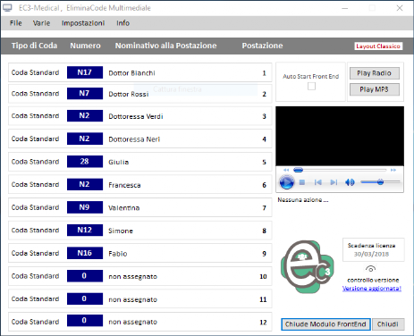Stop the media player
The image size is (414, 336).
pos(302,182)
